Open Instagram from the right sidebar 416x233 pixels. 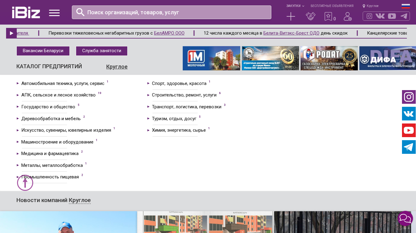coord(409,97)
